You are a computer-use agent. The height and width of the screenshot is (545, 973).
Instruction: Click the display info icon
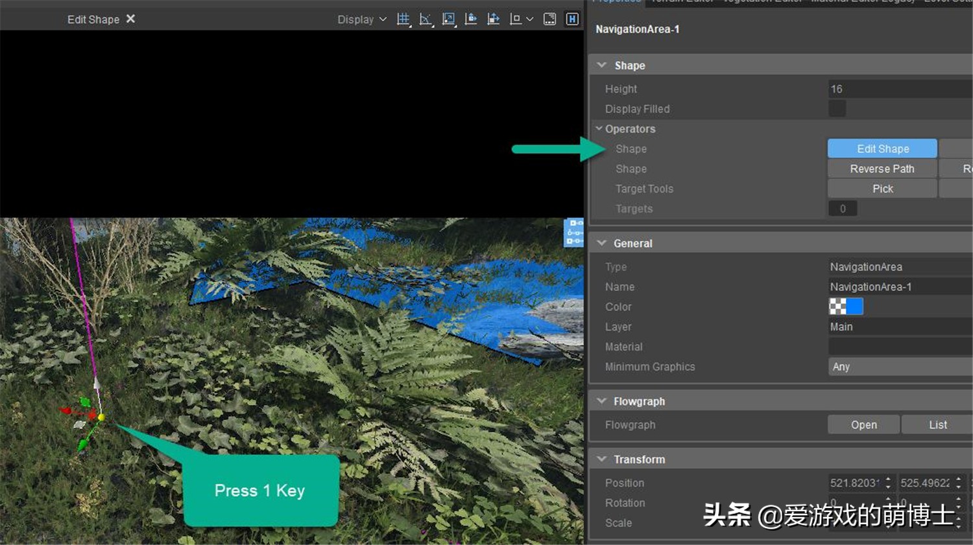[x=549, y=19]
